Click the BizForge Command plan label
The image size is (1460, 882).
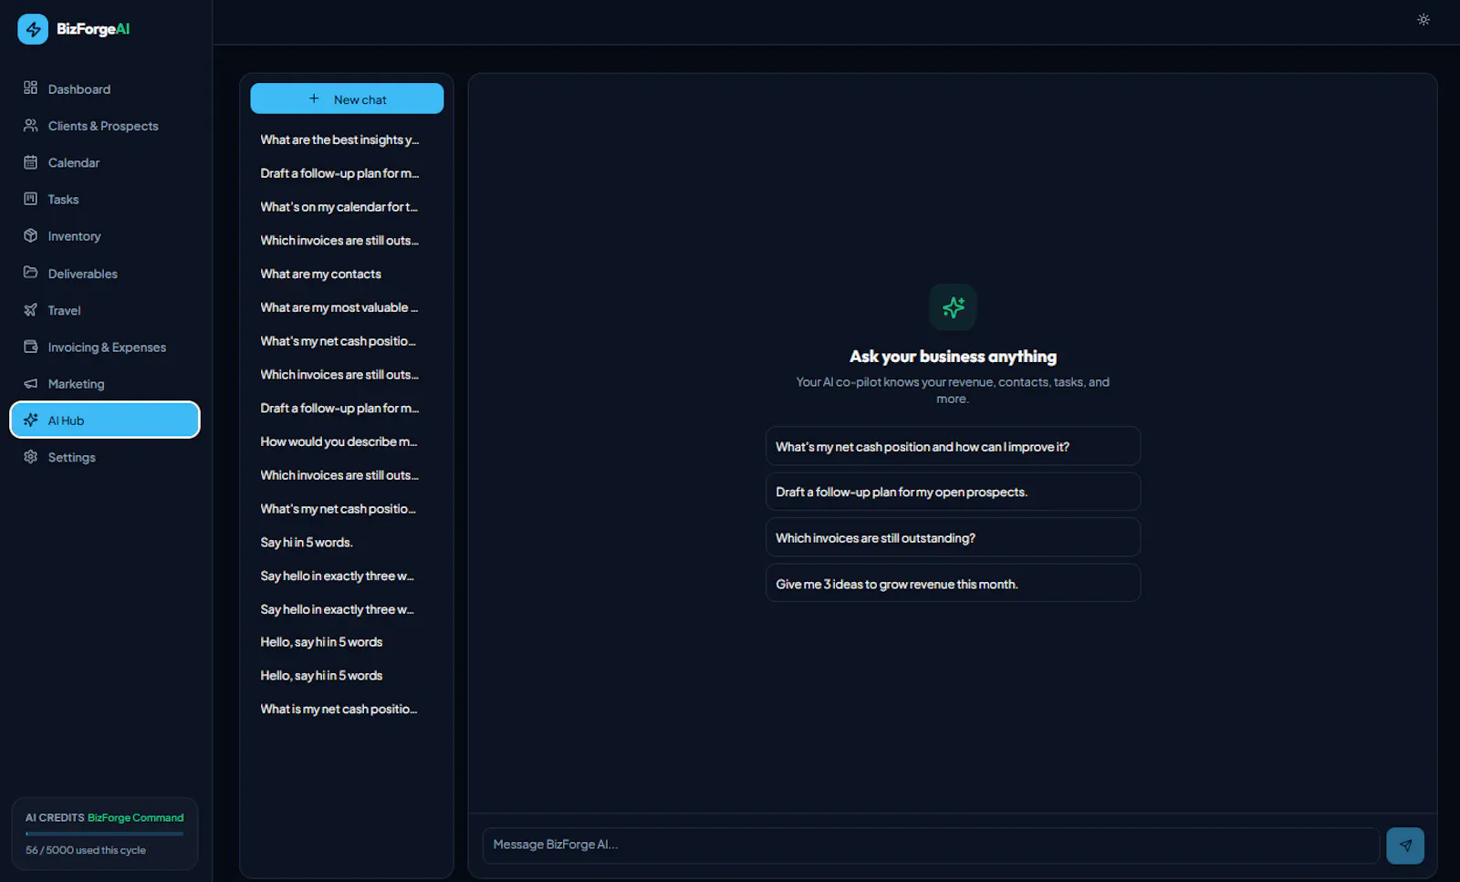coord(135,818)
